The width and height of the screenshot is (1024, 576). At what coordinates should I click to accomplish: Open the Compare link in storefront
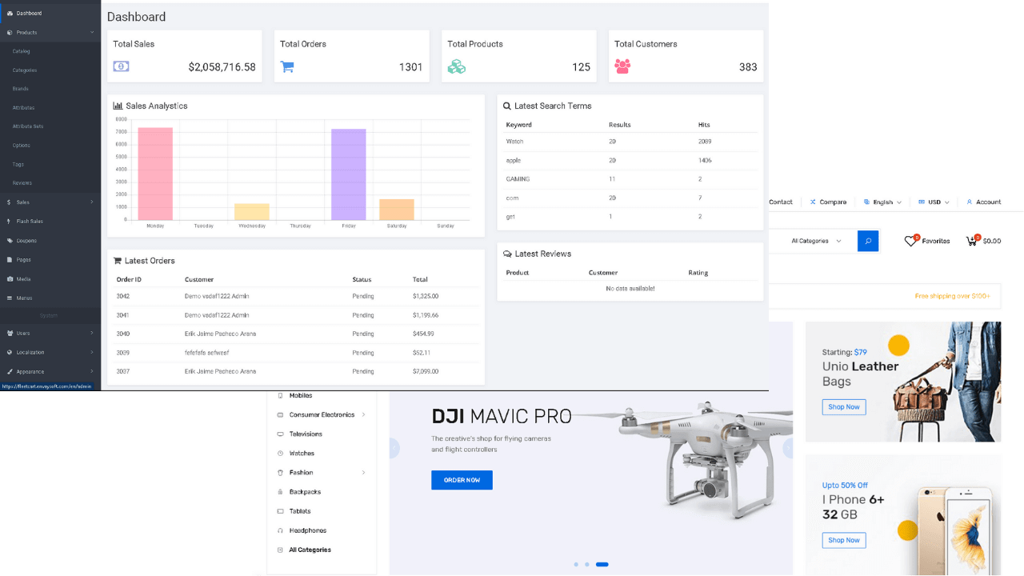click(x=828, y=202)
